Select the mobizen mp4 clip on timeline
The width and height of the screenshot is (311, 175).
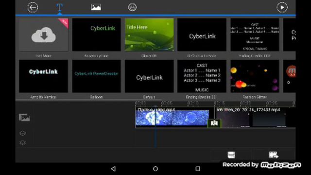[255, 117]
